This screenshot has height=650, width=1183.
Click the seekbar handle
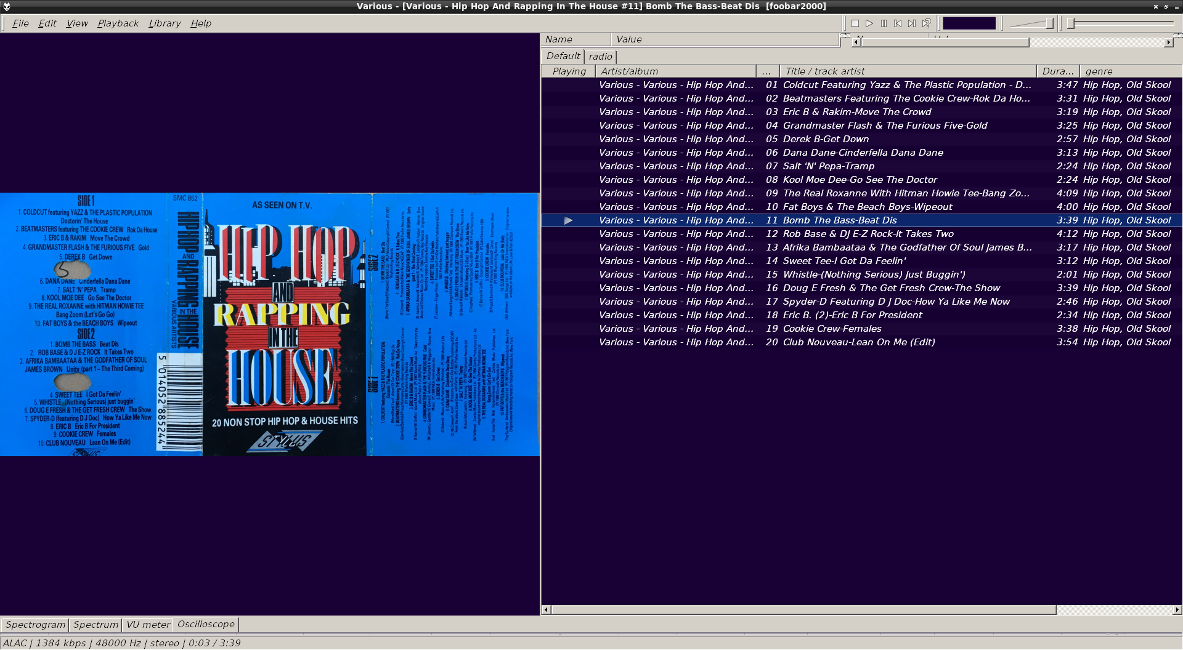[1071, 23]
